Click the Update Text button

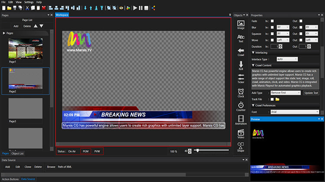click(x=311, y=93)
